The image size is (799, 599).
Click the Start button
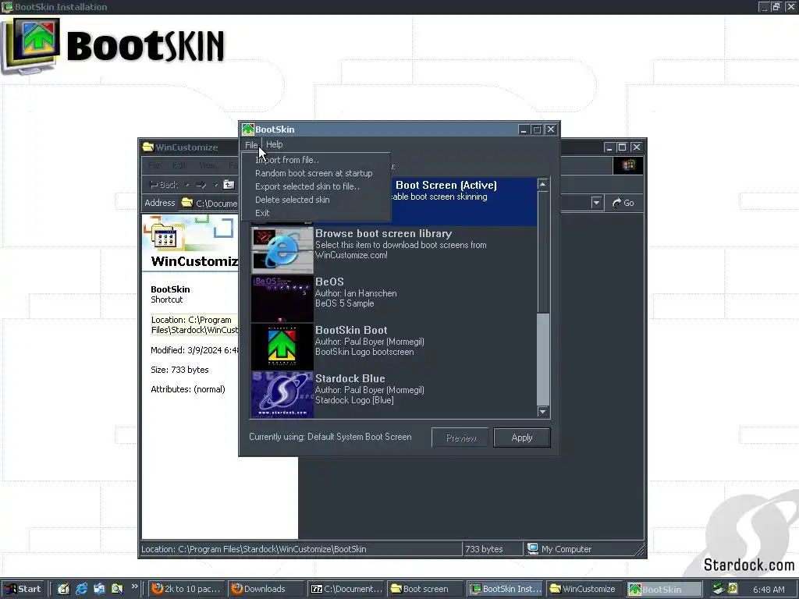point(23,589)
